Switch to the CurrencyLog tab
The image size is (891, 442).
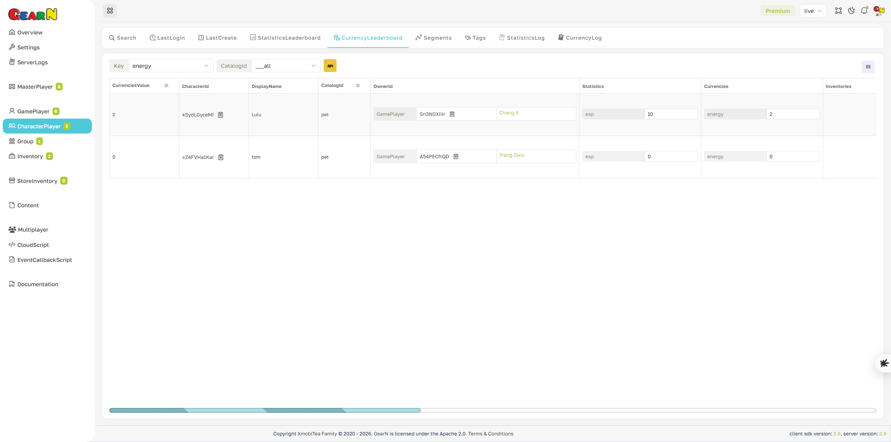click(x=579, y=38)
